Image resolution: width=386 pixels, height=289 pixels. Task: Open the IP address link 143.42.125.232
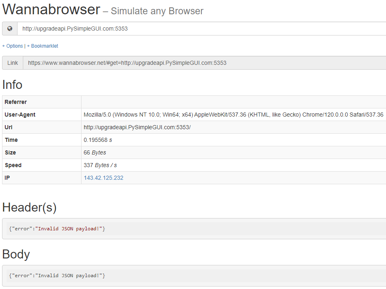(104, 178)
